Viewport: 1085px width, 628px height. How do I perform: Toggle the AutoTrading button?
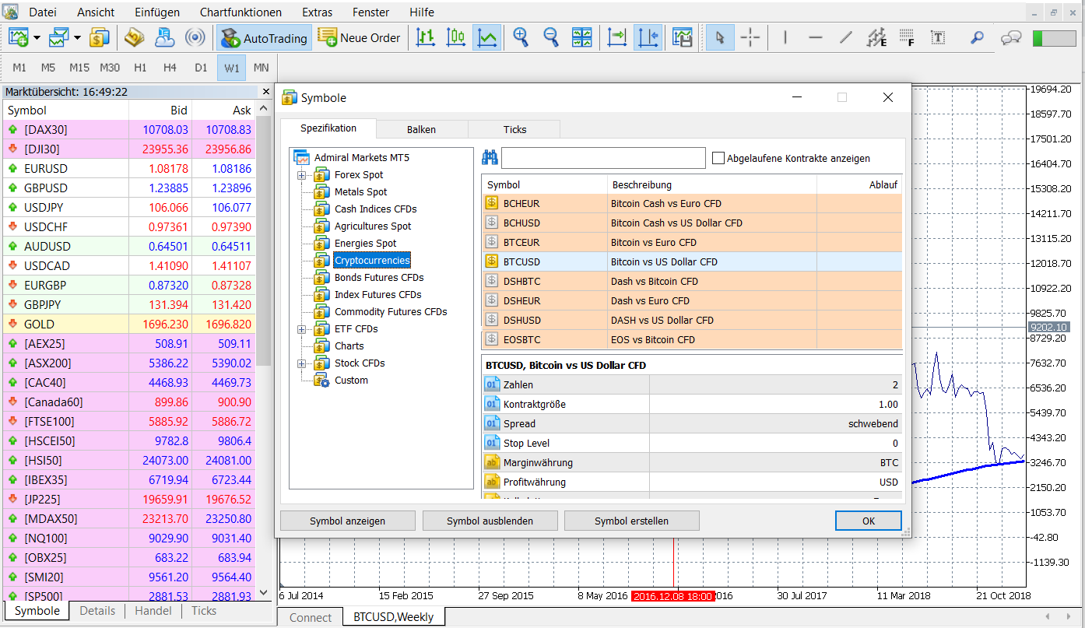(x=263, y=37)
